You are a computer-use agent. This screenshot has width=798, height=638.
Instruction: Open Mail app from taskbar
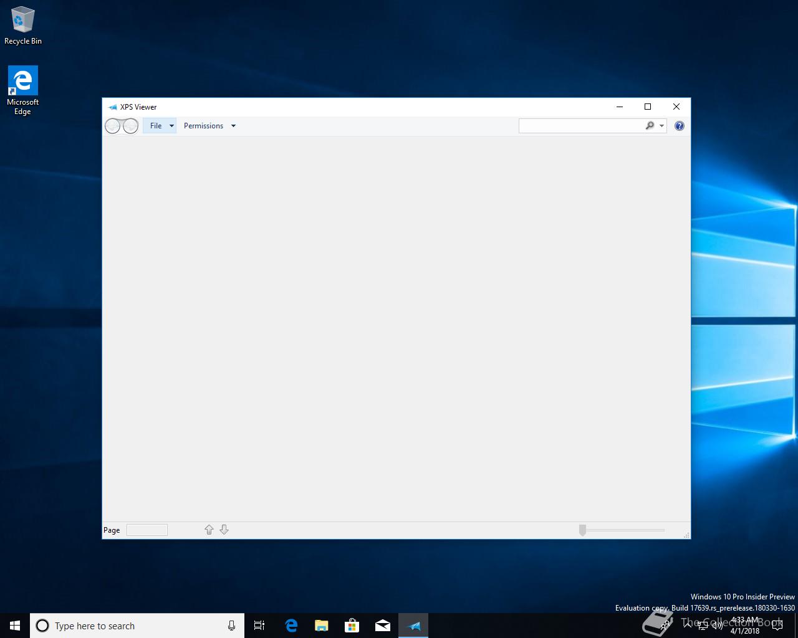click(383, 626)
